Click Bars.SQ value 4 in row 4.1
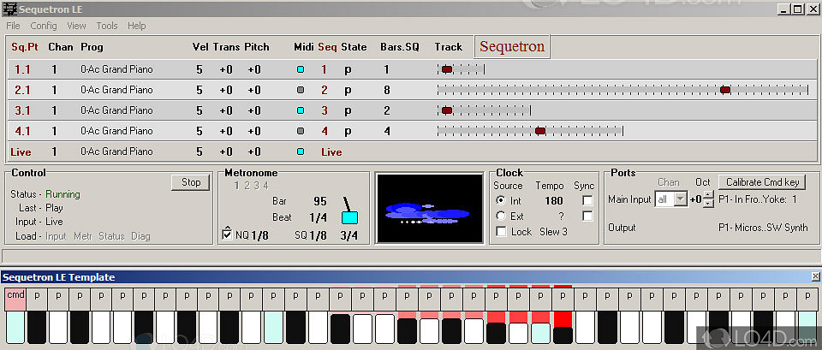This screenshot has height=350, width=822. tap(387, 131)
